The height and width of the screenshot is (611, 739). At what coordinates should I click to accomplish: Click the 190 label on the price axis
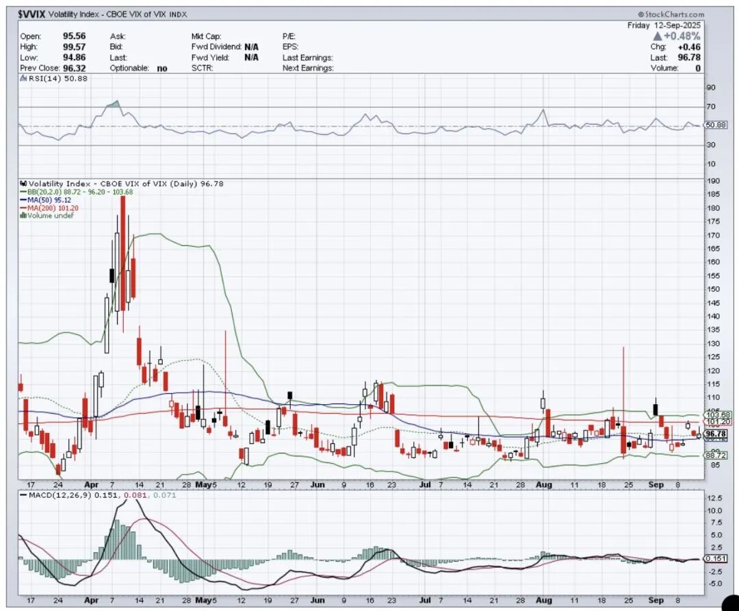pos(713,182)
